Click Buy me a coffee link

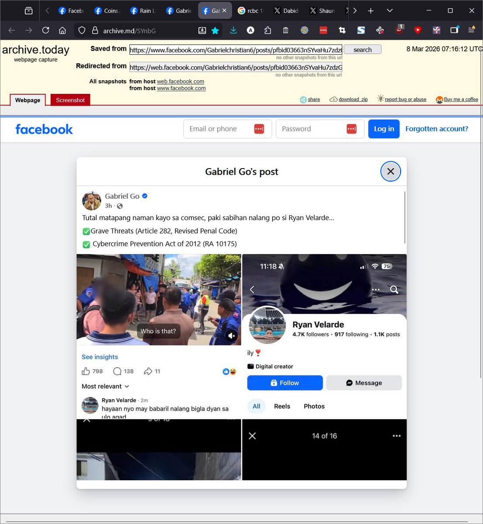pyautogui.click(x=457, y=100)
